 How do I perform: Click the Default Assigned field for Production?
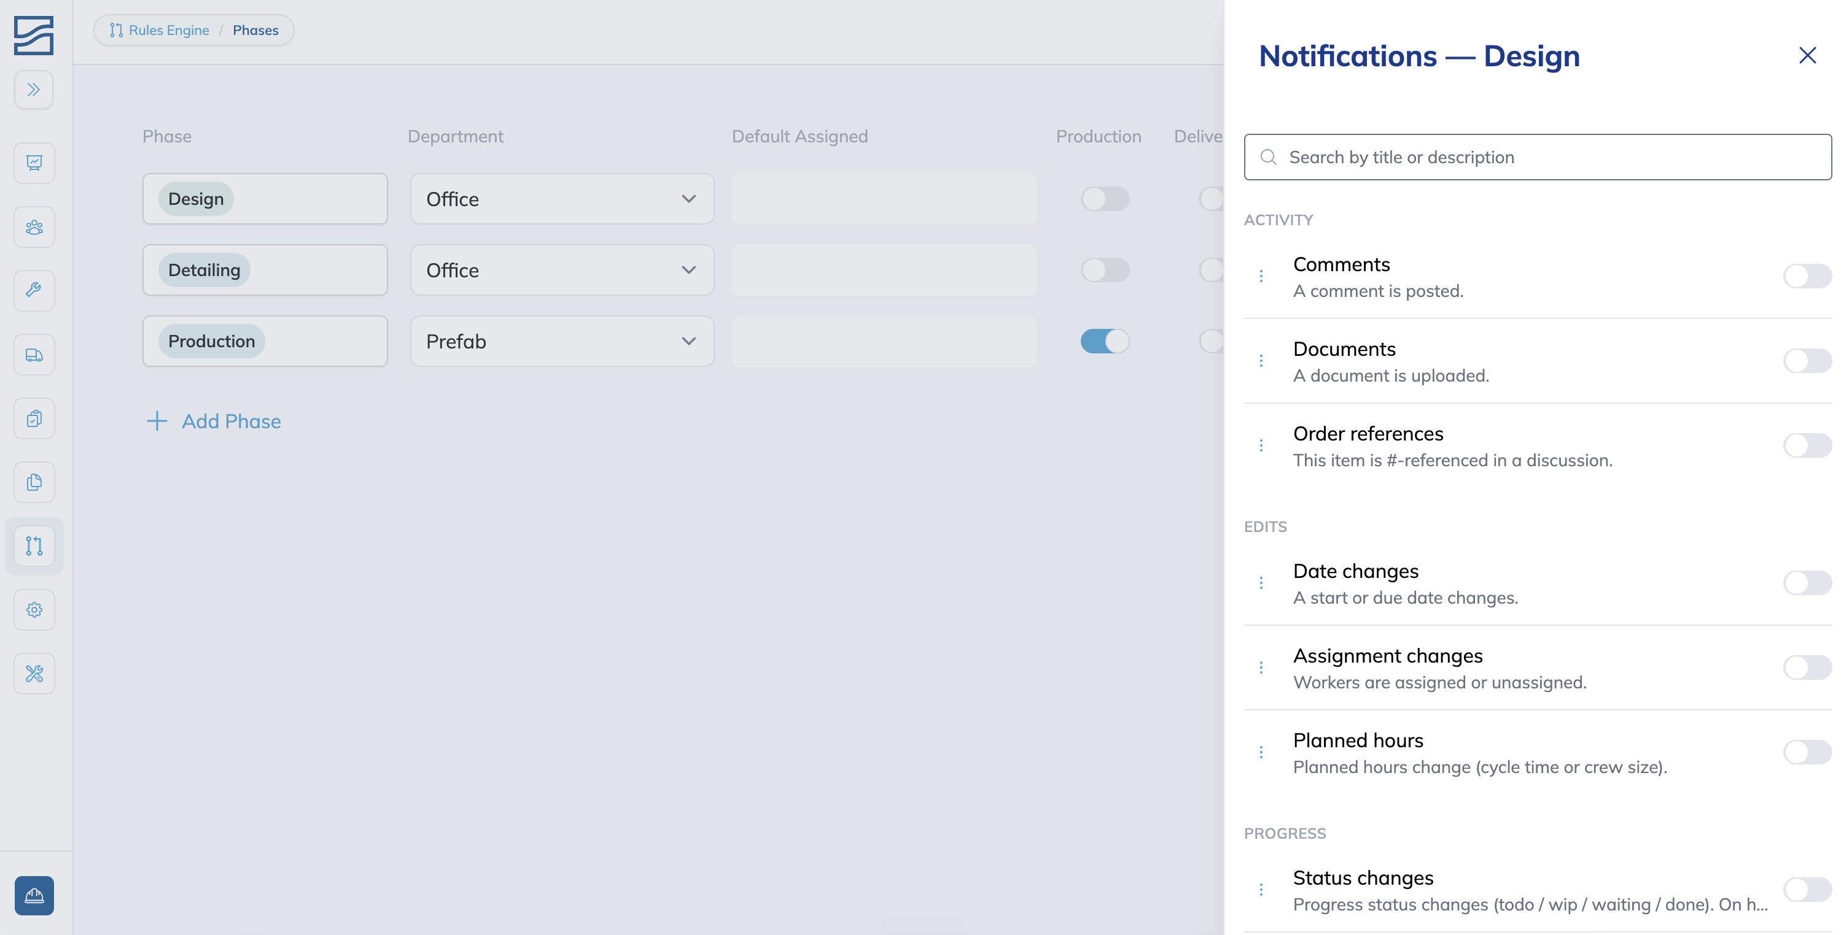coord(883,342)
